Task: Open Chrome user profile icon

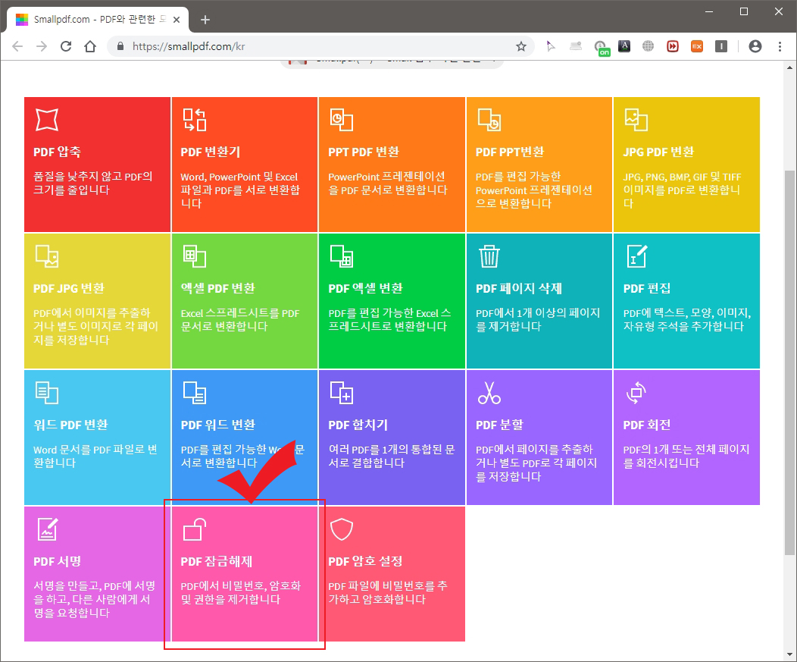Action: click(755, 47)
